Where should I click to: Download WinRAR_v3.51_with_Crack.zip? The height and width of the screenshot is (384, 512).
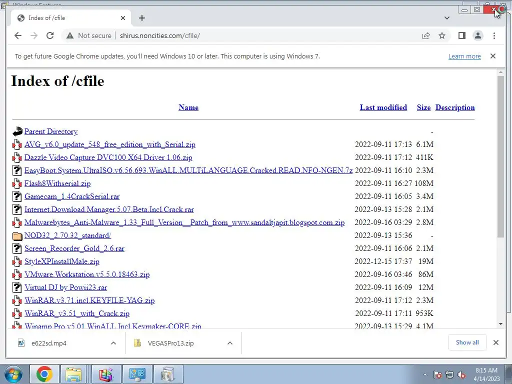(x=76, y=313)
